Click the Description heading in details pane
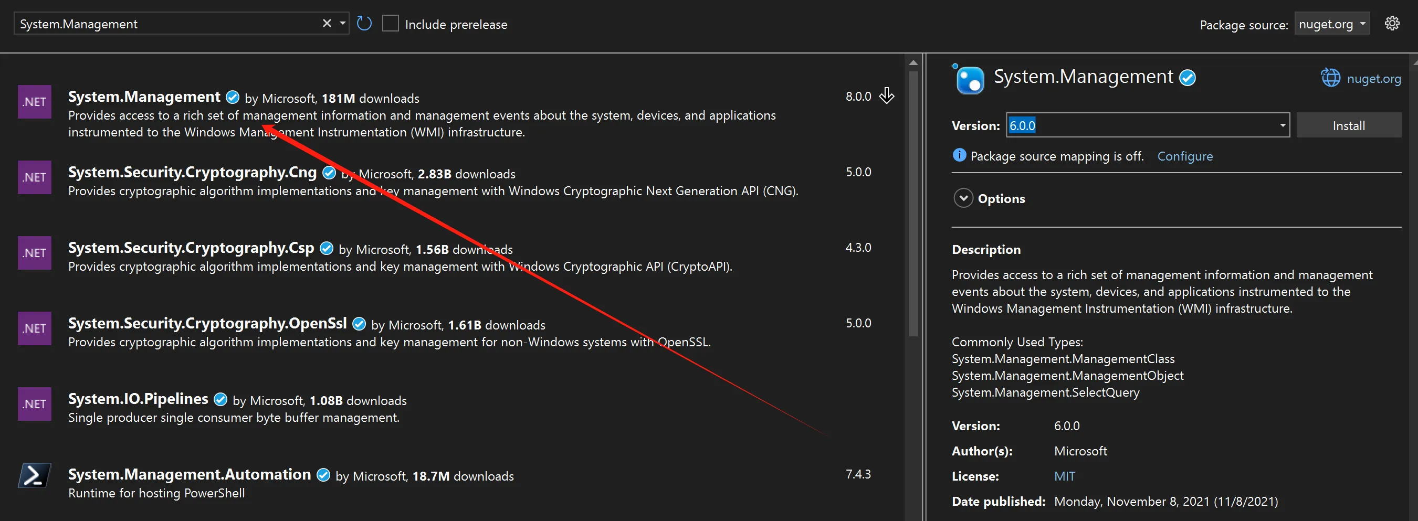This screenshot has height=521, width=1418. tap(986, 250)
